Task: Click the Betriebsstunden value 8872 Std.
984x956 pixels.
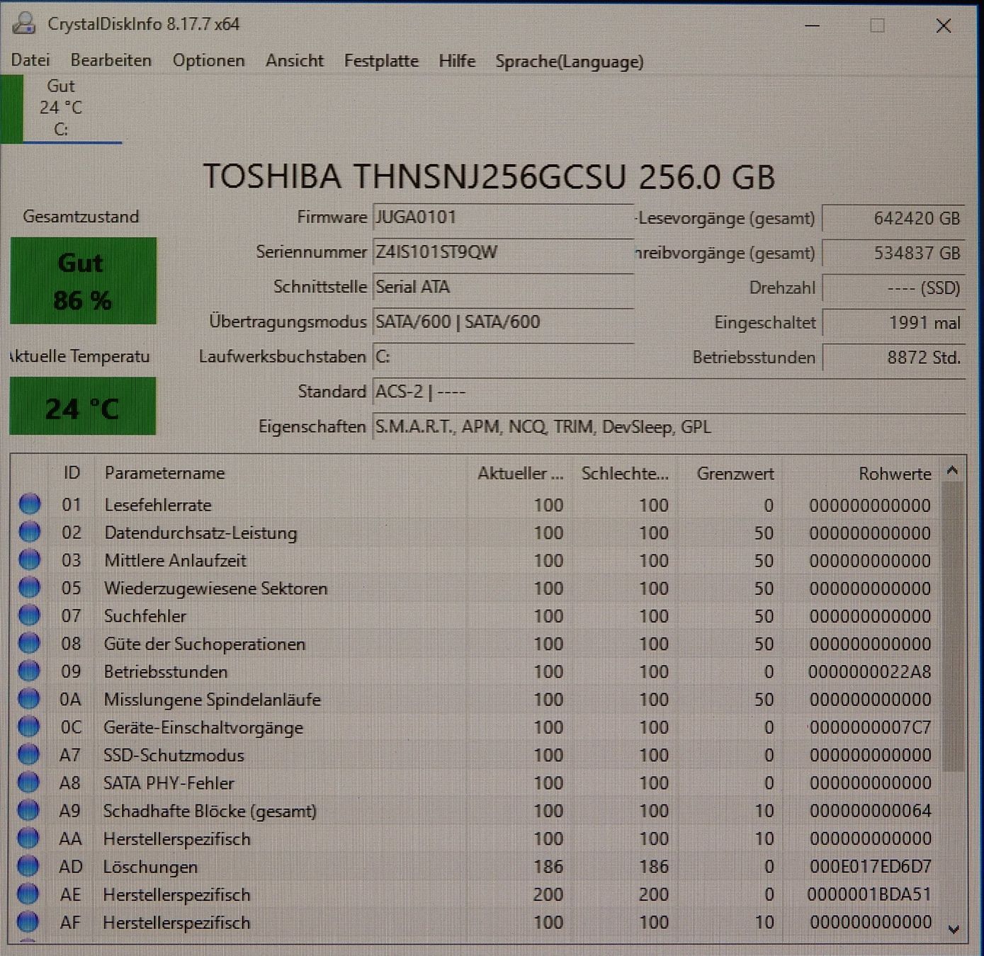Action: click(893, 358)
